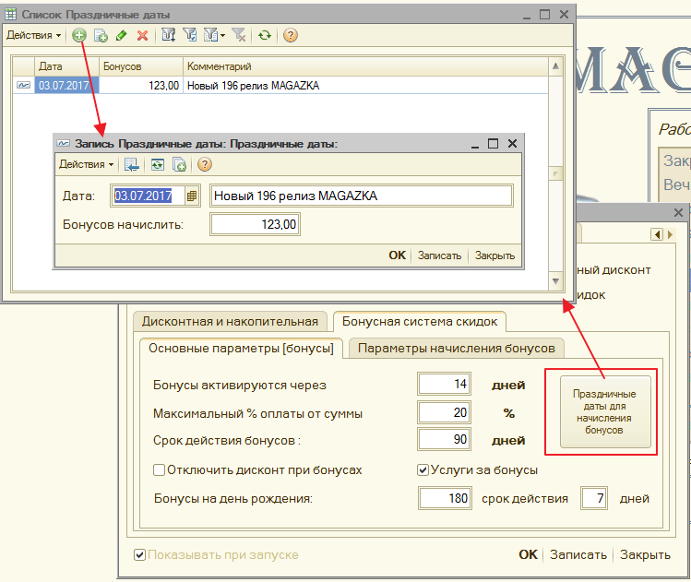Open the filter history funnel icon

click(x=210, y=35)
